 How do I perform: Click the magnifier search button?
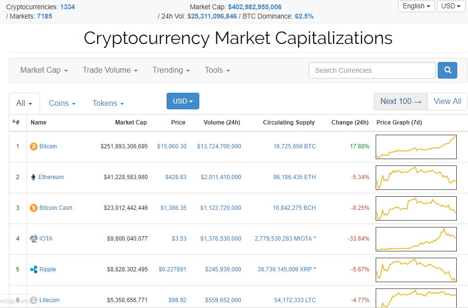(447, 70)
